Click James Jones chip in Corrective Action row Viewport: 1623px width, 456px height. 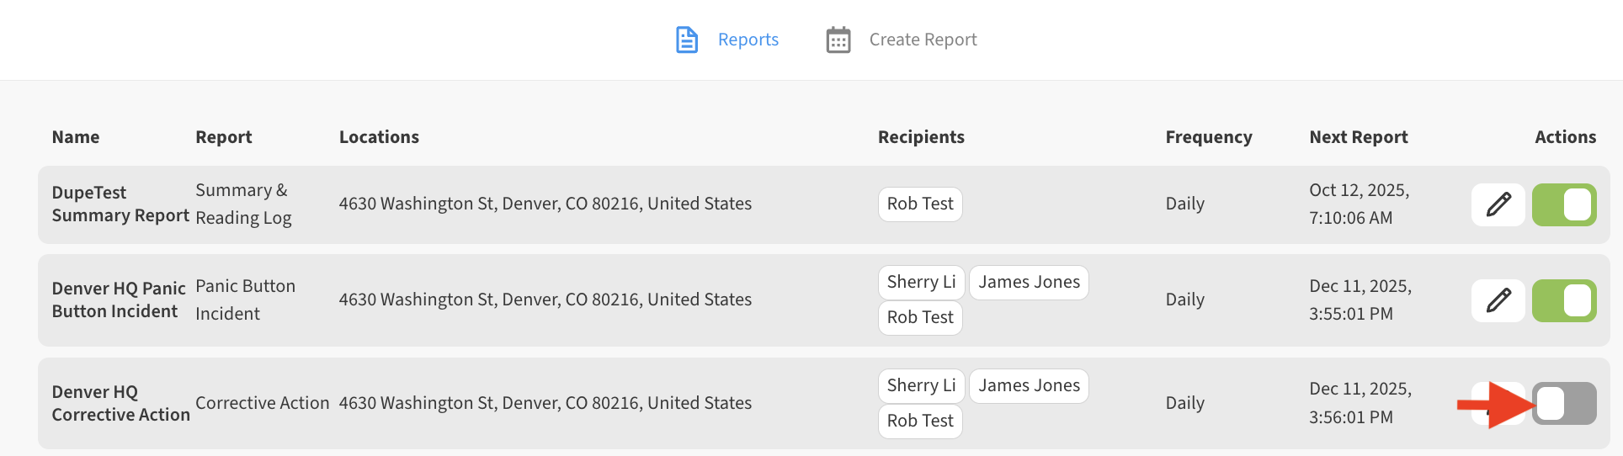(1028, 385)
